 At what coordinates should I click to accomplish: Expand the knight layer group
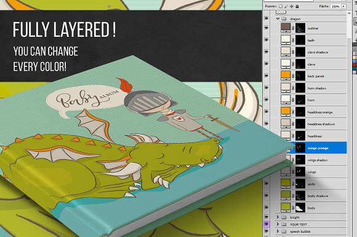pos(278,217)
